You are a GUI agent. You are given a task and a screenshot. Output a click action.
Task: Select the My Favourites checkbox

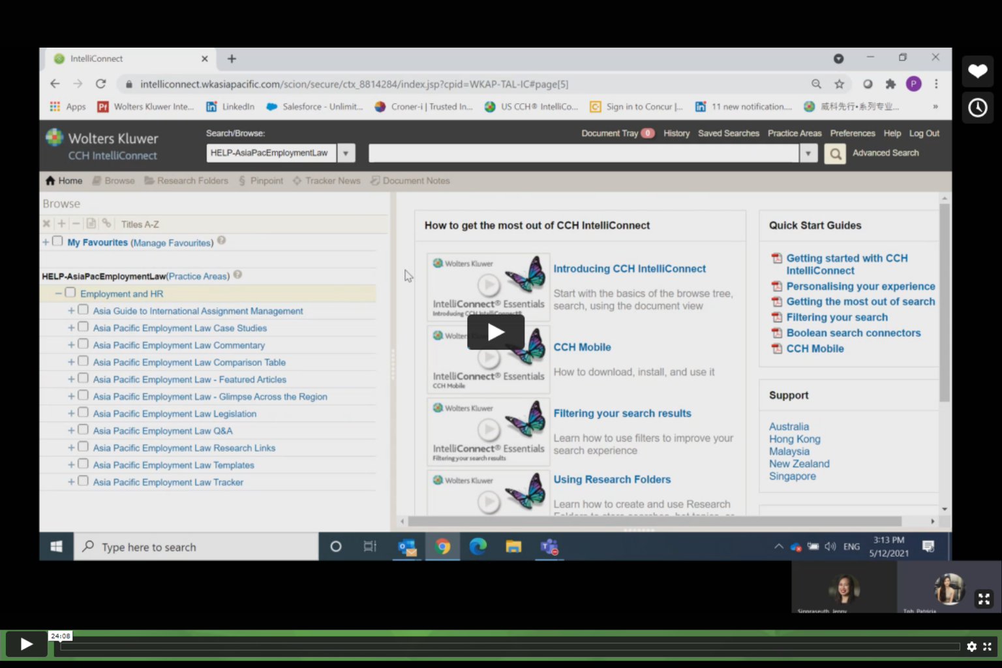[57, 241]
